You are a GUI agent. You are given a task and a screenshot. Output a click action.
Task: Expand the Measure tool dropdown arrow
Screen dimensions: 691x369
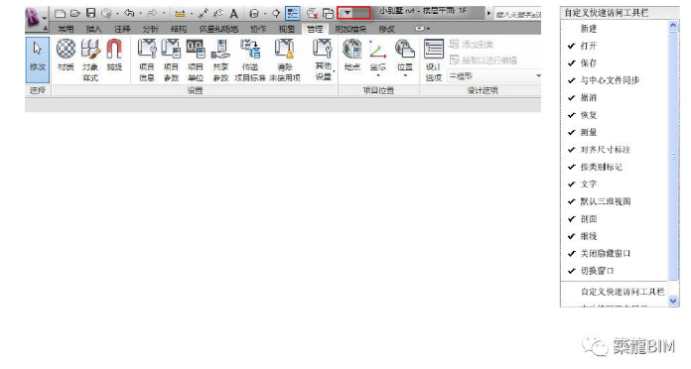click(x=192, y=14)
